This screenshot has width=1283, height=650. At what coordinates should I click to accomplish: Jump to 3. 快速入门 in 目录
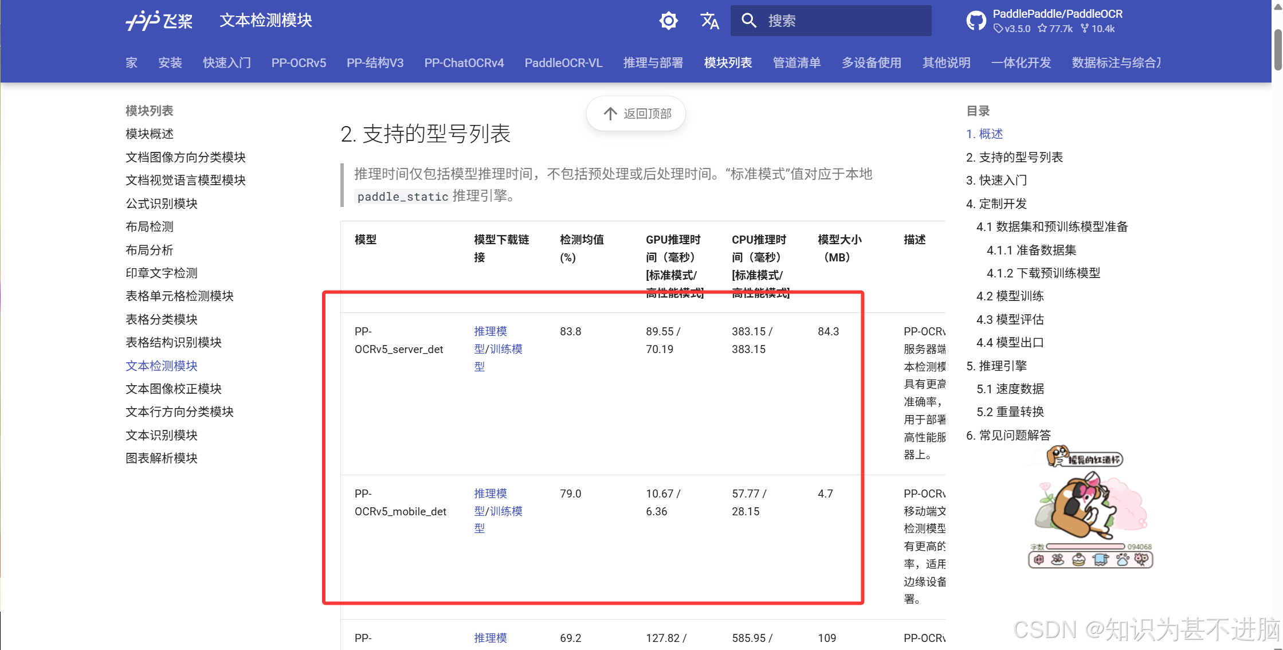coord(996,181)
